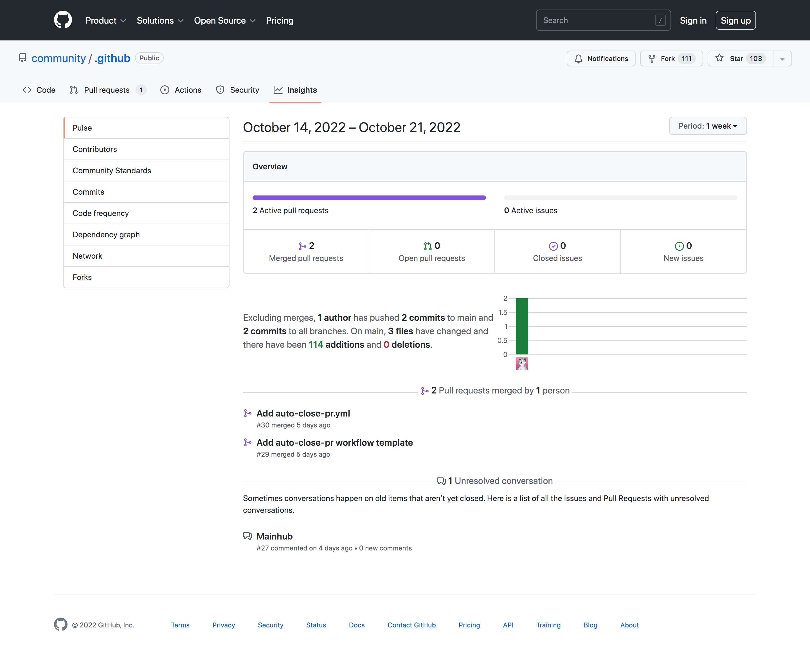Open the Contact GitHub footer link
810x660 pixels.
411,625
